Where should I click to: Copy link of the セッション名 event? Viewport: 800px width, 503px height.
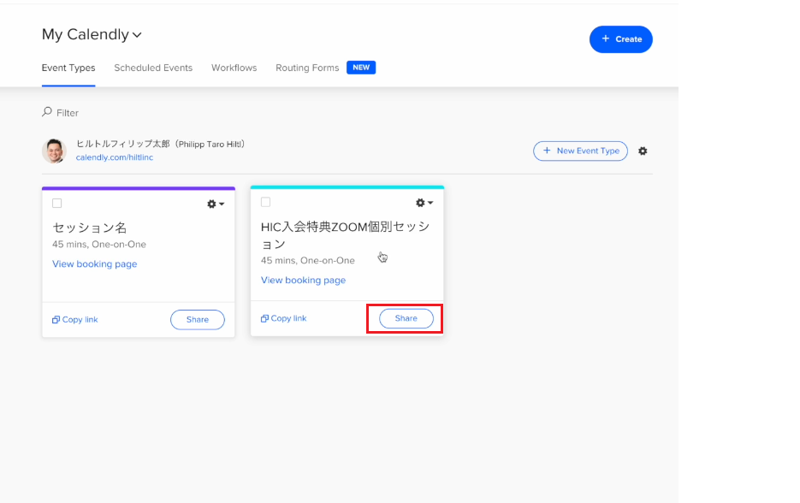(75, 320)
